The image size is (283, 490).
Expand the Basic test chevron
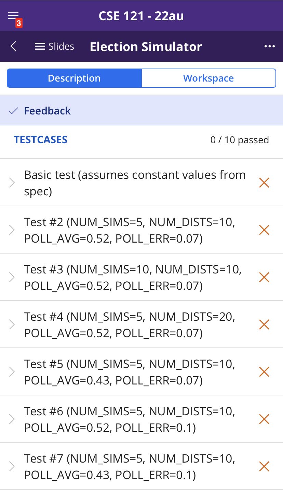coord(12,183)
